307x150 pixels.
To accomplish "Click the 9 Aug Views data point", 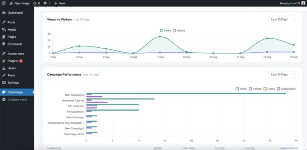I will point(106,49).
